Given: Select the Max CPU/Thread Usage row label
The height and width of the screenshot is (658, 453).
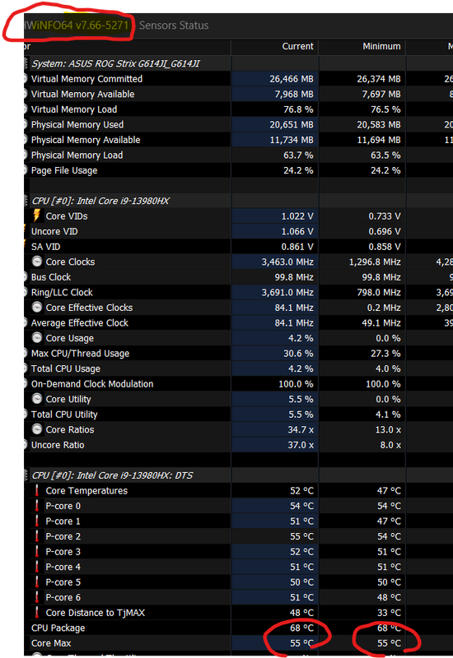Looking at the screenshot, I should pos(80,354).
